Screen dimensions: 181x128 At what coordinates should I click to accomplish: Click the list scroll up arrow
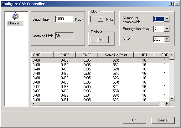(172, 55)
